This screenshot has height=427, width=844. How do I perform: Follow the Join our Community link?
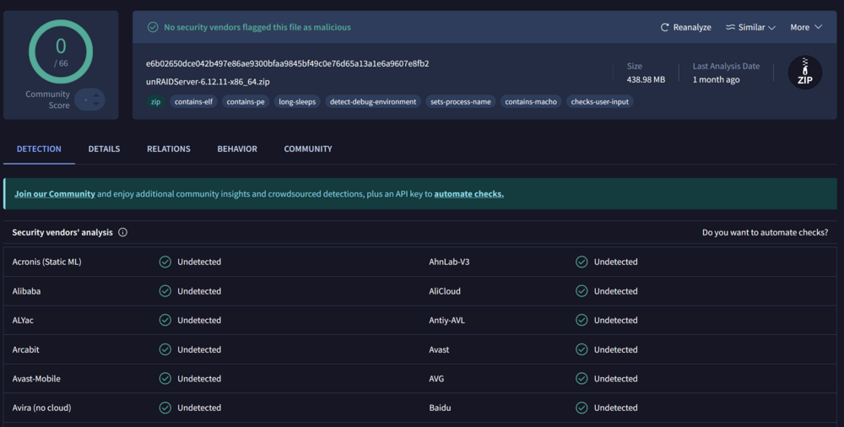click(54, 194)
